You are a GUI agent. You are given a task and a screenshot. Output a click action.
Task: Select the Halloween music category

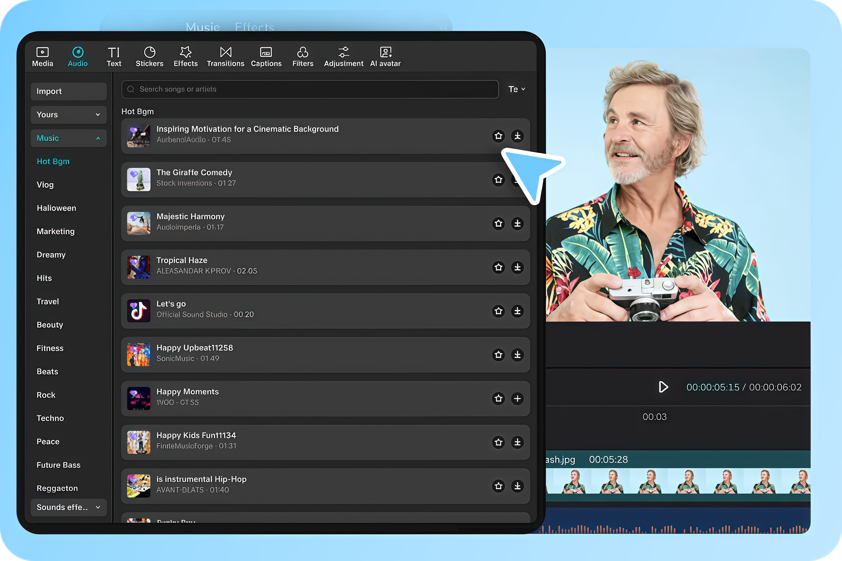point(56,208)
